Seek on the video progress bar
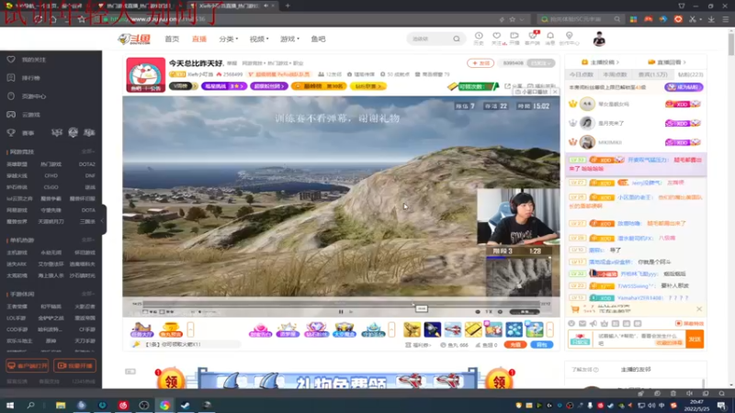 [342, 304]
